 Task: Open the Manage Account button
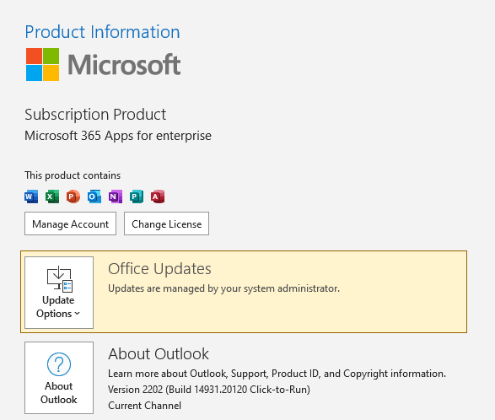(70, 223)
